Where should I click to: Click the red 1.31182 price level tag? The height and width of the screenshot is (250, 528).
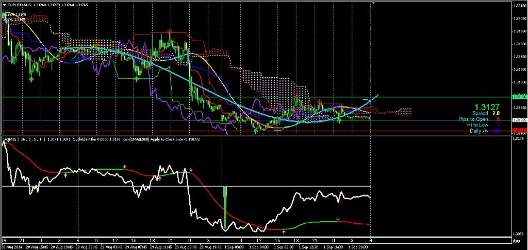pyautogui.click(x=519, y=131)
